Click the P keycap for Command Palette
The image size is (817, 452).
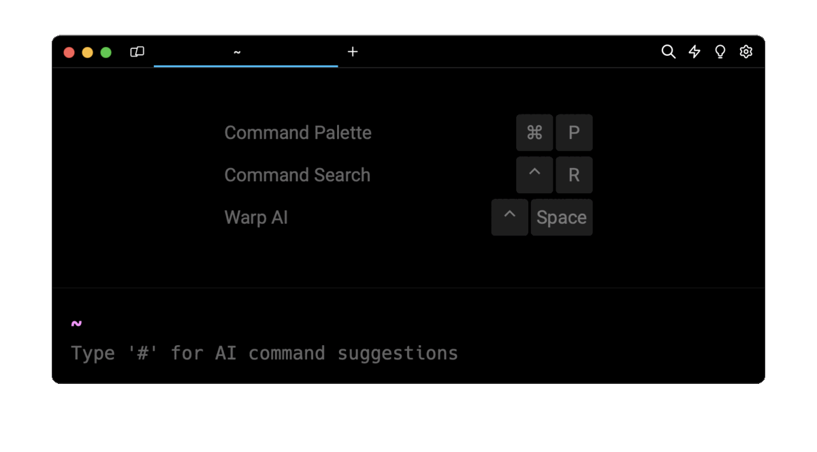coord(574,133)
